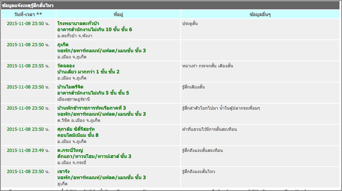Open the ศุภาลัย ซิตี้รีสอร์ท entry

coord(76,129)
